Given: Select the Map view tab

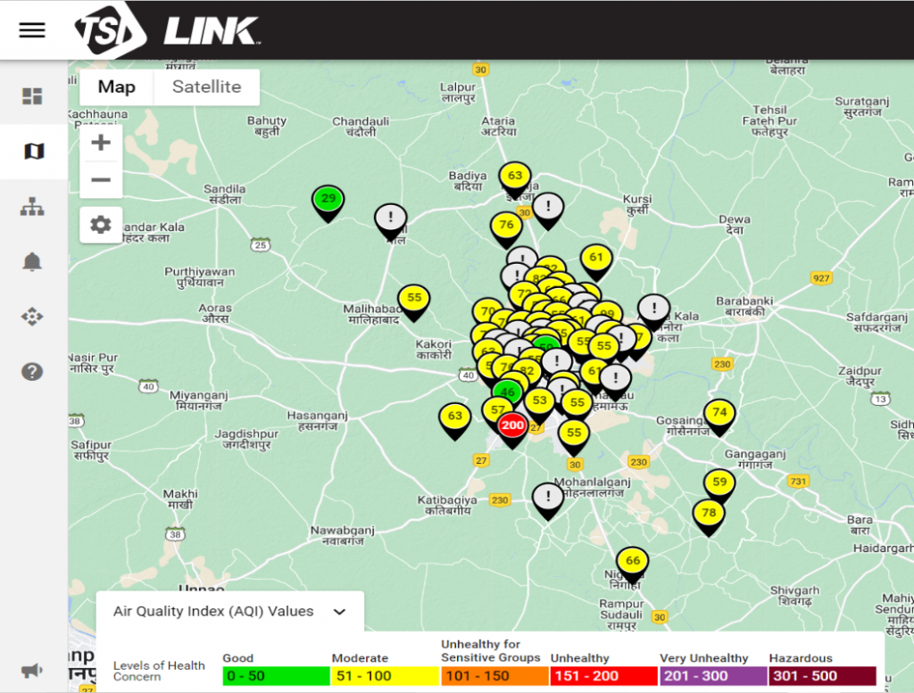Looking at the screenshot, I should [x=117, y=87].
